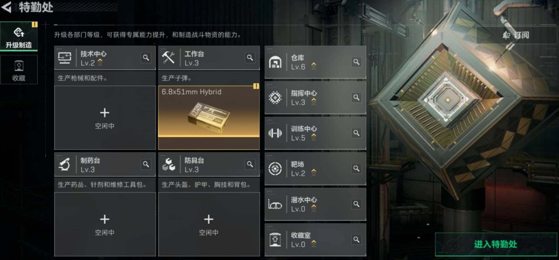Viewport: 559px width, 260px height.
Task: Click the 潜水中心 diving mask icon
Action: [275, 204]
